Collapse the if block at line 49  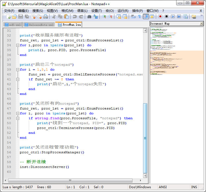click(18, 118)
